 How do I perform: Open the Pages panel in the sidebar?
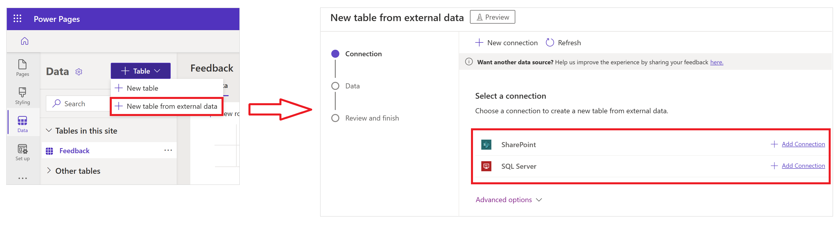(x=22, y=68)
